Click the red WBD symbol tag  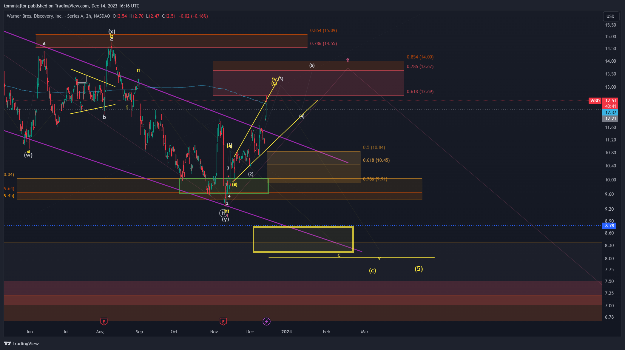point(595,101)
